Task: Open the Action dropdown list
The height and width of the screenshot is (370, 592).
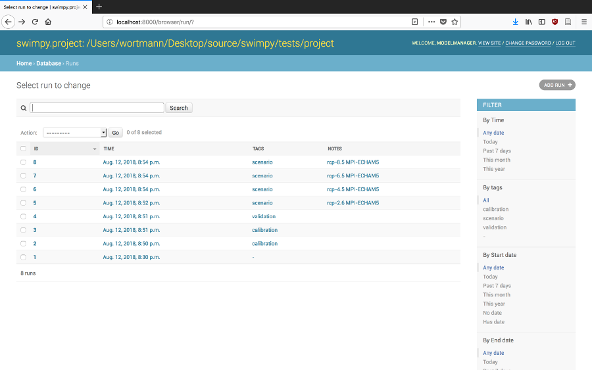Action: point(74,133)
